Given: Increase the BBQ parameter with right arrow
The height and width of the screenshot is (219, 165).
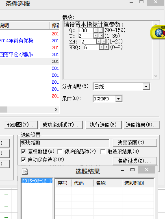Looking at the screenshot, I should 106,47.
